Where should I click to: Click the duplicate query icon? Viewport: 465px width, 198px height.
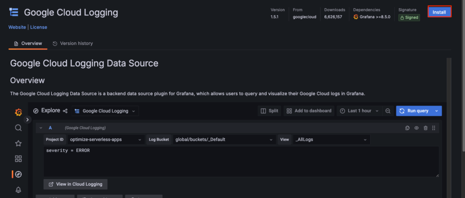click(x=407, y=128)
